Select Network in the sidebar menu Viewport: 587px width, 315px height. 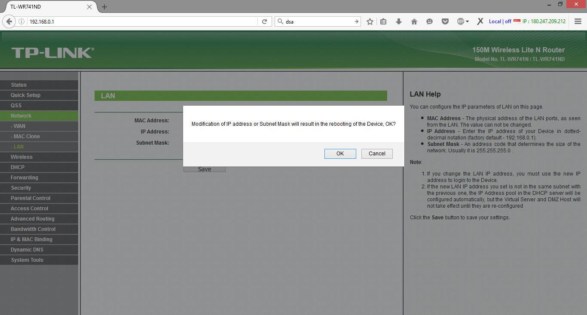39,116
